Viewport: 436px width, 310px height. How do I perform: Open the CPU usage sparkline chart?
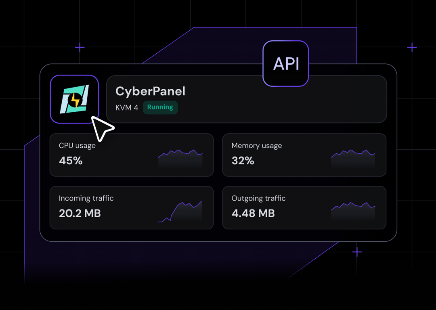(180, 158)
